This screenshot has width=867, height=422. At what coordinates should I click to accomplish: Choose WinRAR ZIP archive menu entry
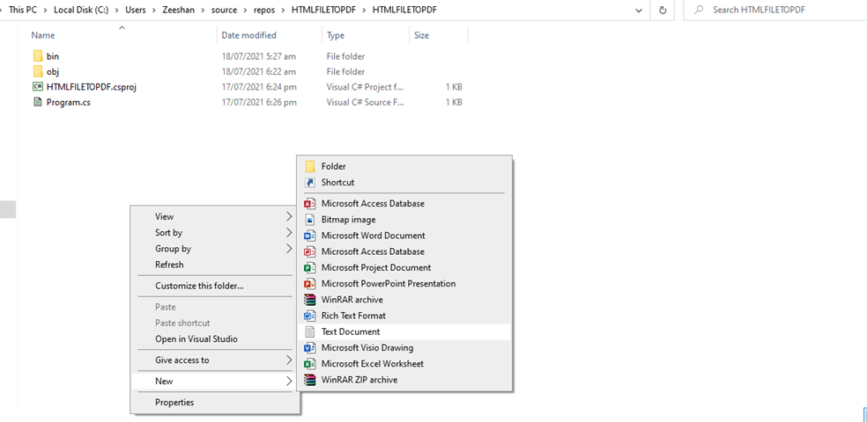pos(404,380)
